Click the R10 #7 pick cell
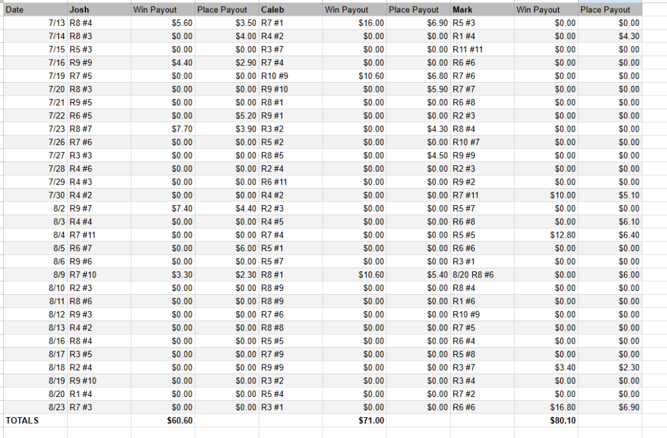This screenshot has height=438, width=667. [481, 142]
